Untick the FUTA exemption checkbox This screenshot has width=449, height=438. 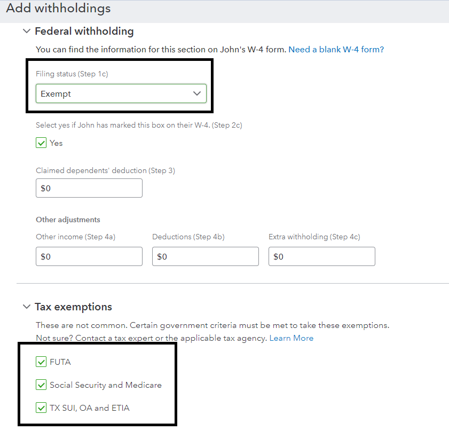pyautogui.click(x=41, y=362)
